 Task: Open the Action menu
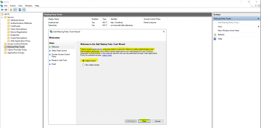[13, 6]
